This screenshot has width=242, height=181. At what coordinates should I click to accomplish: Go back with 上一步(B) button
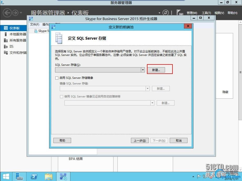click(140, 140)
